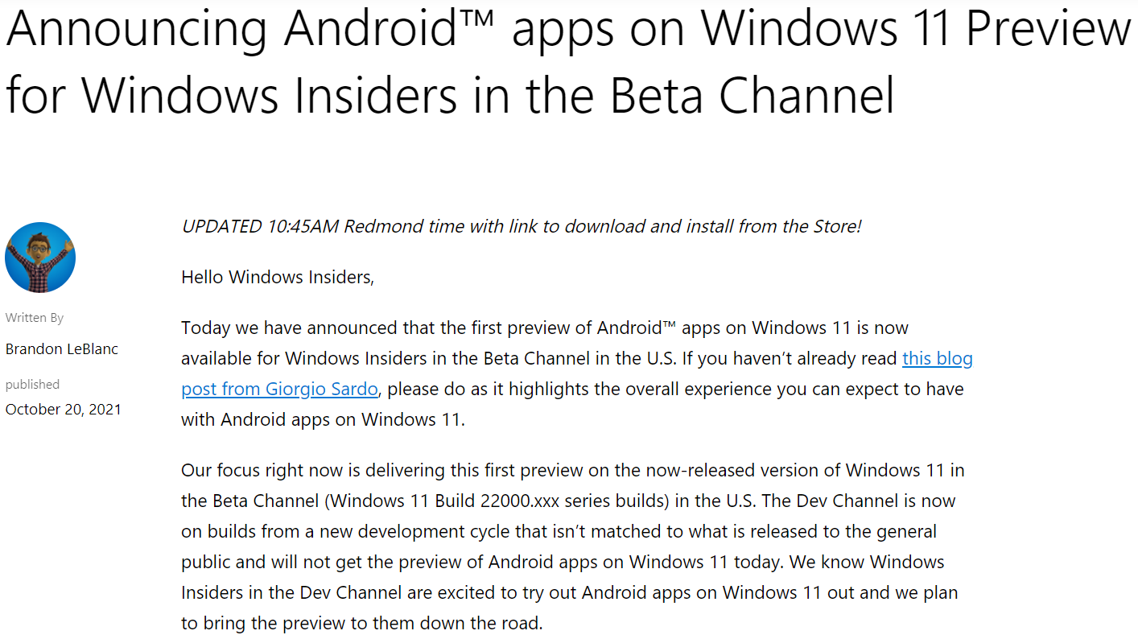Image resolution: width=1138 pixels, height=639 pixels.
Task: Click Brandon LeBlanc's cartoon avatar picture
Action: 40,258
